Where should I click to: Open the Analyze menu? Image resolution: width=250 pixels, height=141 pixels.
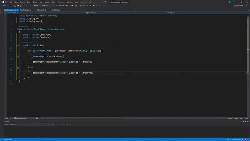click(47, 2)
